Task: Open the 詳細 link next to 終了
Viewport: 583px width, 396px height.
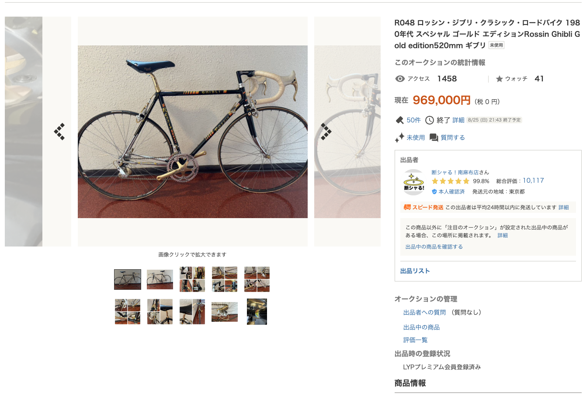Action: pos(458,120)
